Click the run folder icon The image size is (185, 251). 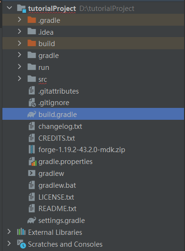pyautogui.click(x=32, y=67)
